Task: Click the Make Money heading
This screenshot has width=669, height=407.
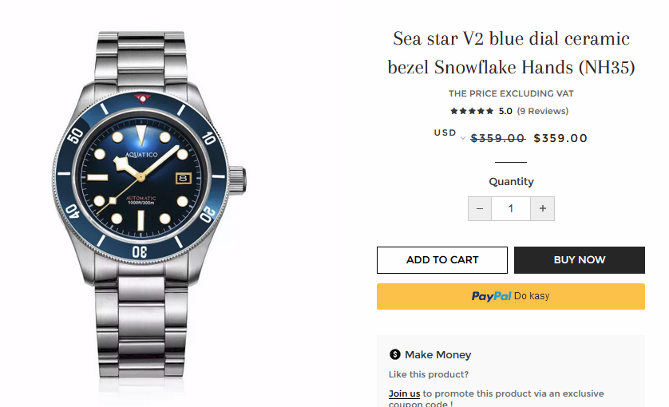Action: point(437,354)
